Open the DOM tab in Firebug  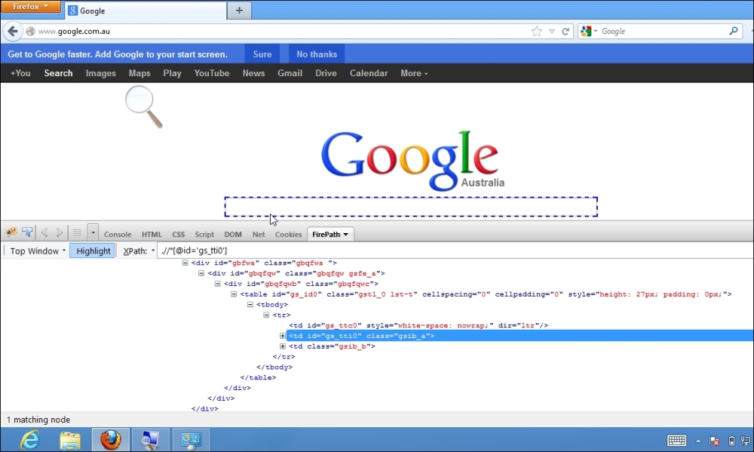(x=233, y=235)
